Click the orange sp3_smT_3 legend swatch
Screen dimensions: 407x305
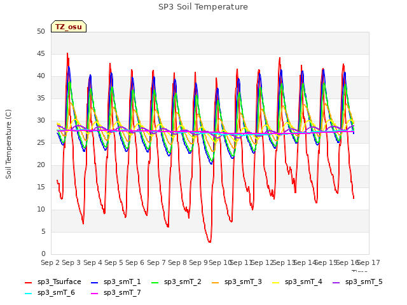[x=216, y=282]
